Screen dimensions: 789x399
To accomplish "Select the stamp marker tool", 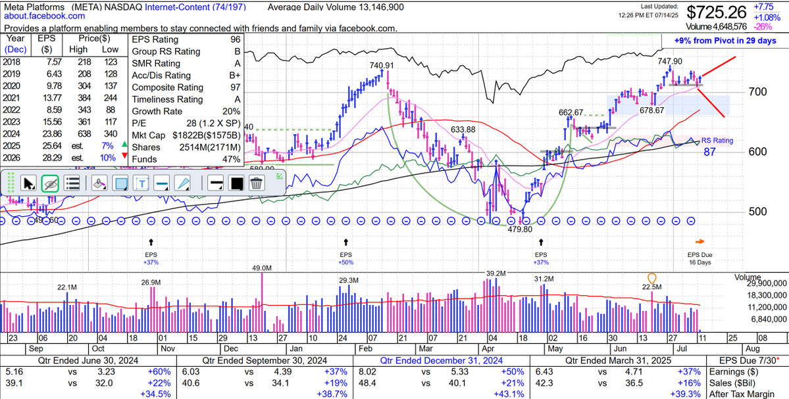I will click(99, 183).
